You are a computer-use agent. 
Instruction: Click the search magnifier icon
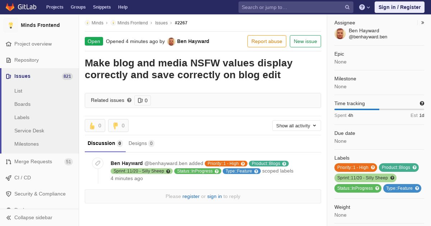click(x=347, y=7)
